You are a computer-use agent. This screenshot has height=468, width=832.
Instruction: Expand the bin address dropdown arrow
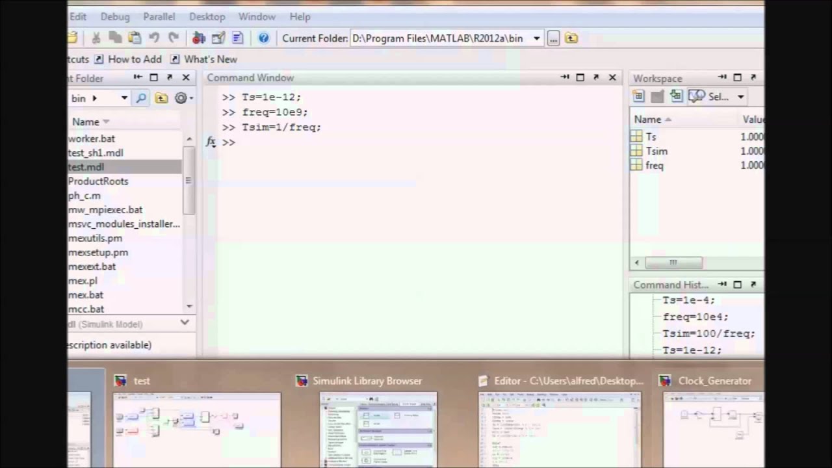tap(124, 98)
